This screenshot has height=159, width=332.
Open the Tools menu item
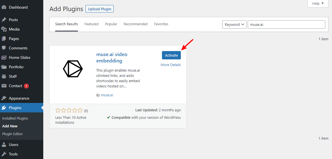(22, 154)
